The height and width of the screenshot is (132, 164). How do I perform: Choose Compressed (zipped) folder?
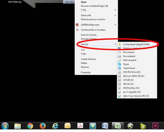(x=137, y=44)
